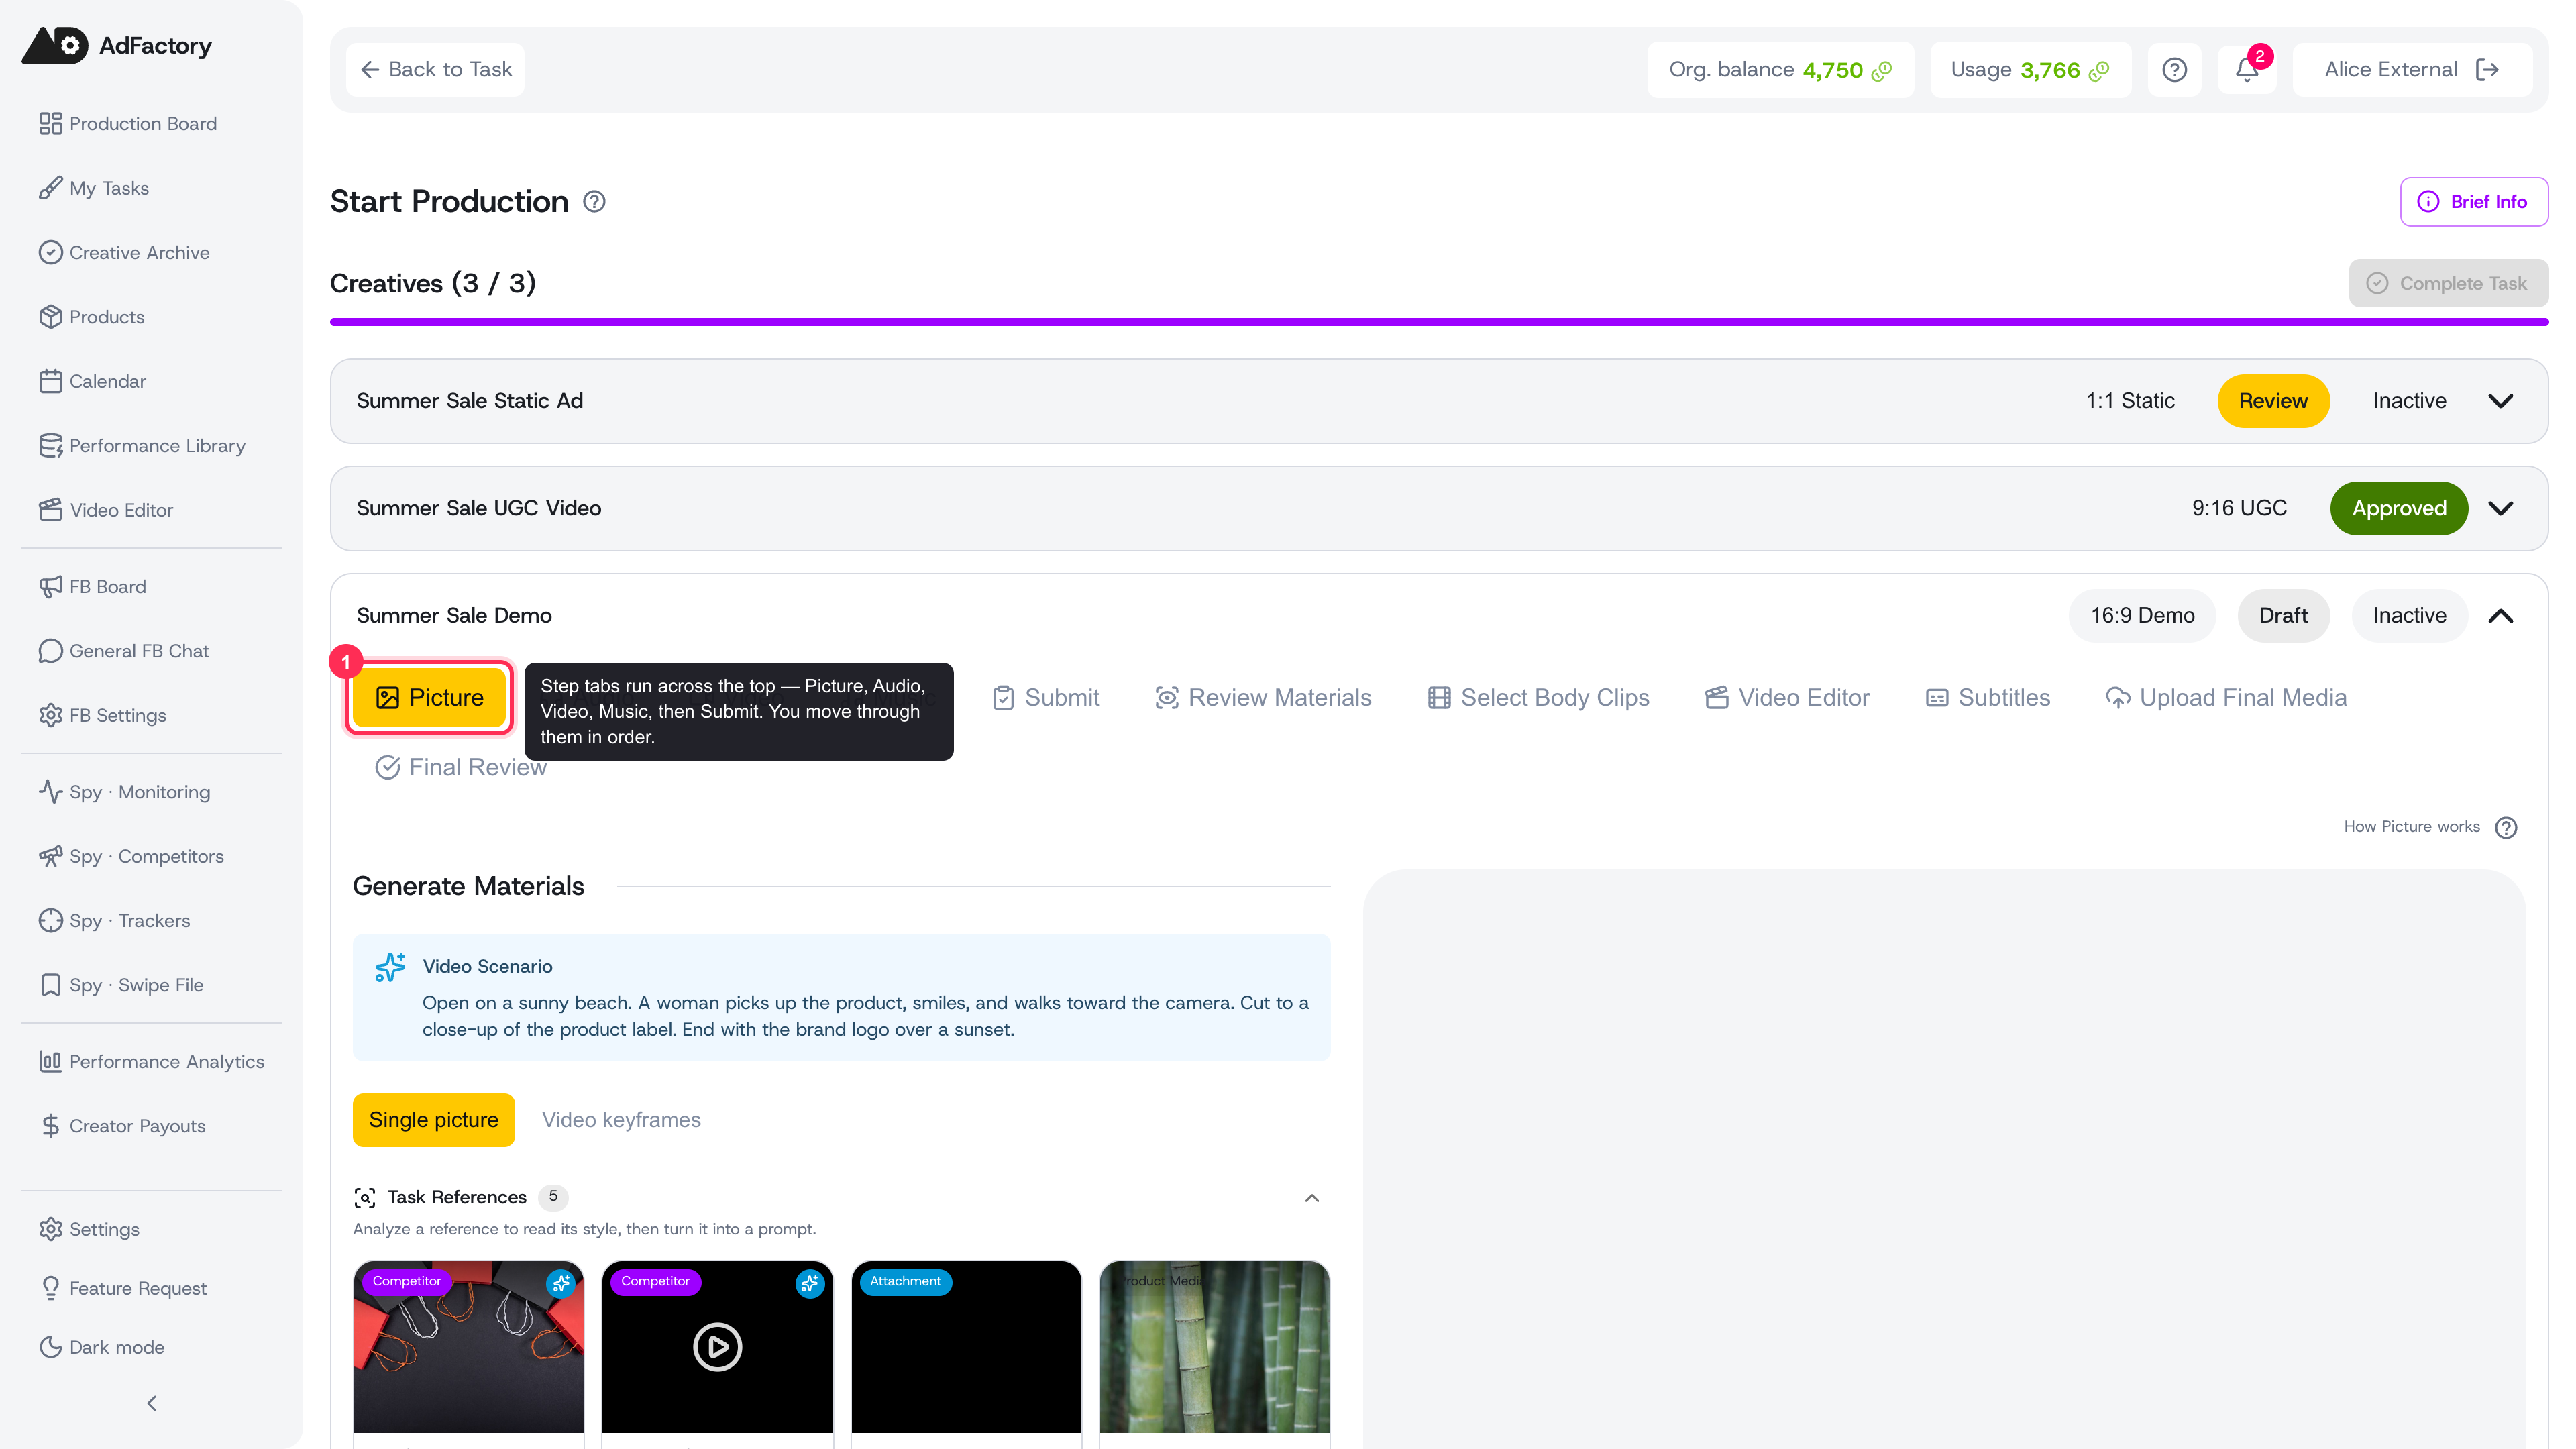Screen dimensions: 2576x1449
Task: Open Review Materials step tab
Action: tap(1262, 698)
